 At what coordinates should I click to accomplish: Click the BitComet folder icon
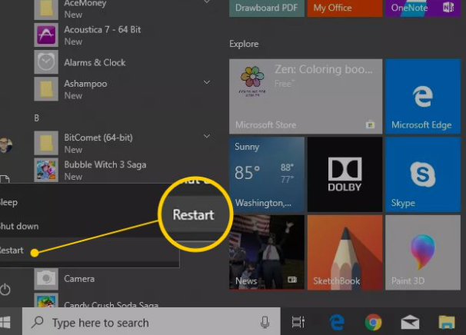pyautogui.click(x=46, y=143)
